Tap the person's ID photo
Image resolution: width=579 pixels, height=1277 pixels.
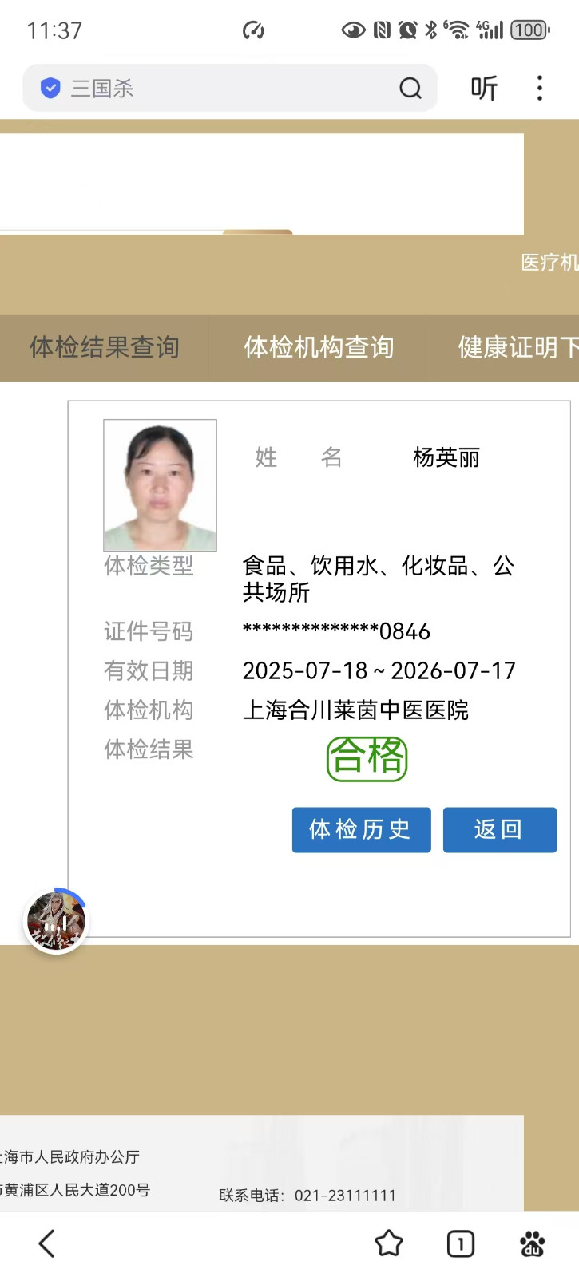point(160,484)
